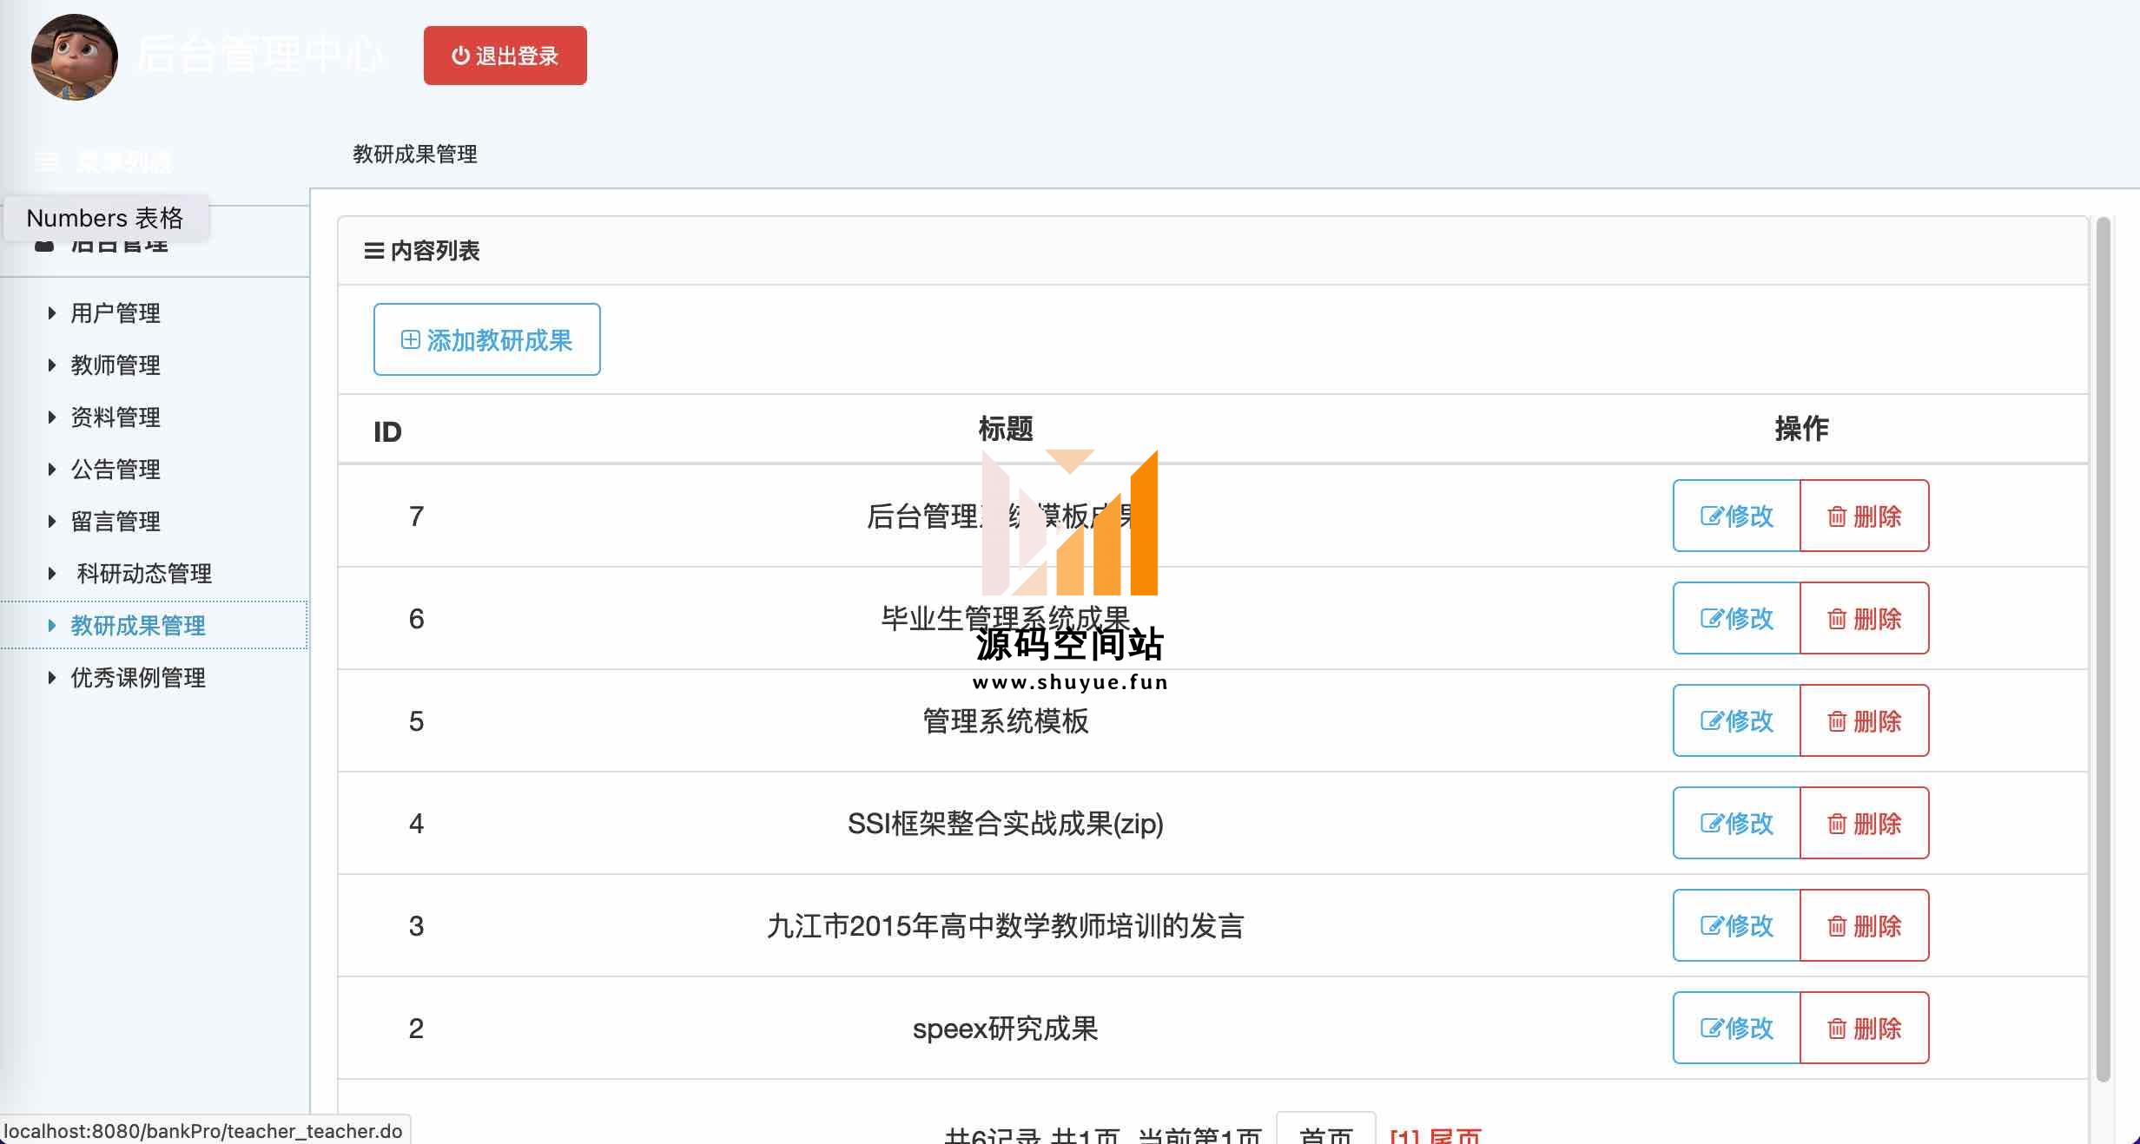Click title text SSI框架整合实战成果(zip)

1005,824
